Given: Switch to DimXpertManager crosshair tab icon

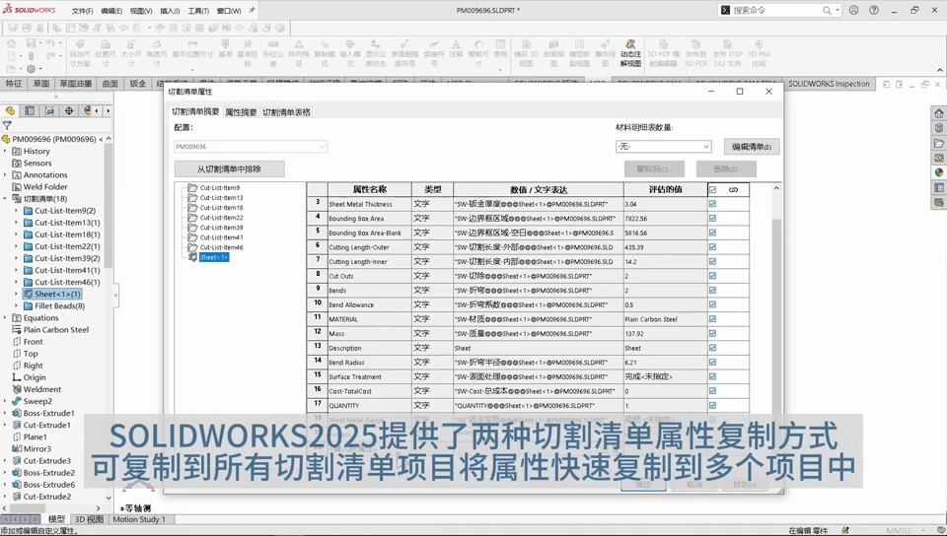Looking at the screenshot, I should [69, 110].
